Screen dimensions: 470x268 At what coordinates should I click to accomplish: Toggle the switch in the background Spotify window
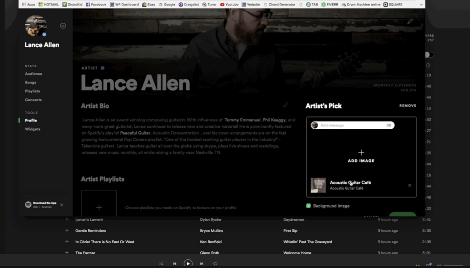point(429,55)
